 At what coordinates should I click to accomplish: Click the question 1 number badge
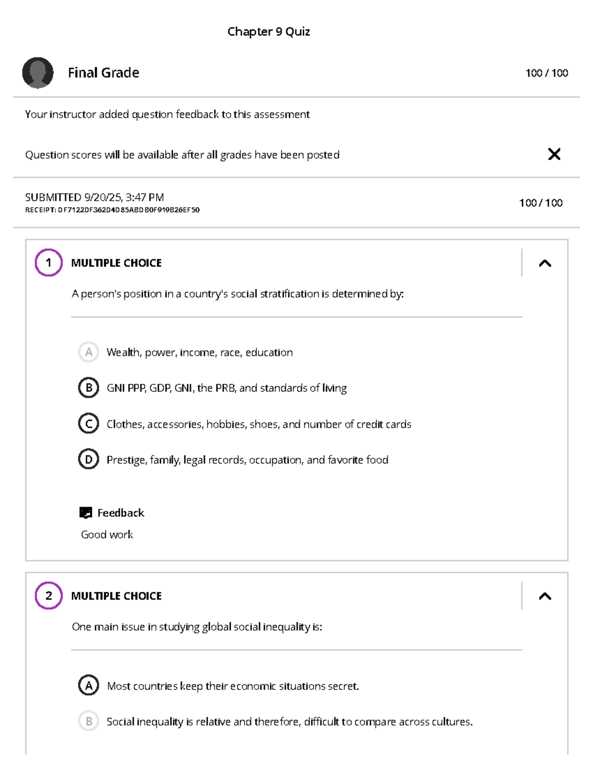coord(48,263)
